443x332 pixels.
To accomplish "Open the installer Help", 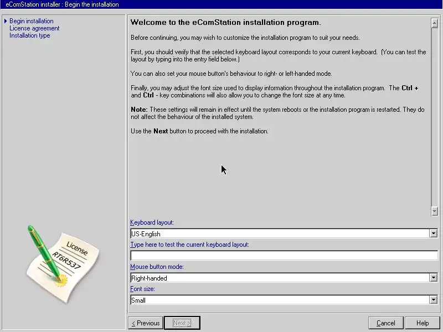I will [423, 323].
